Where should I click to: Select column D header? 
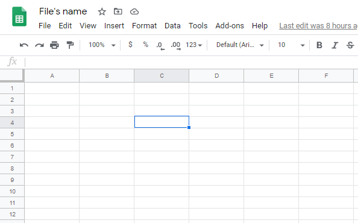pos(216,76)
